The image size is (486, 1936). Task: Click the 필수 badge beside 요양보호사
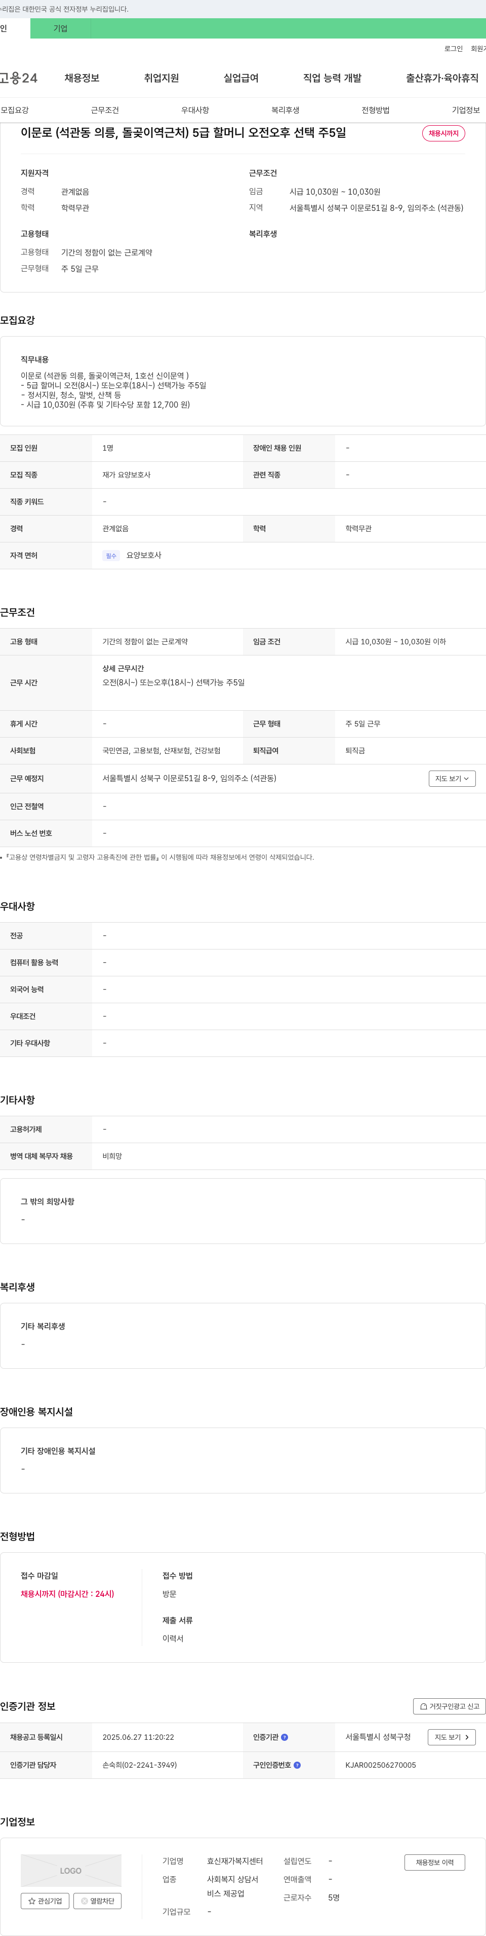click(111, 556)
